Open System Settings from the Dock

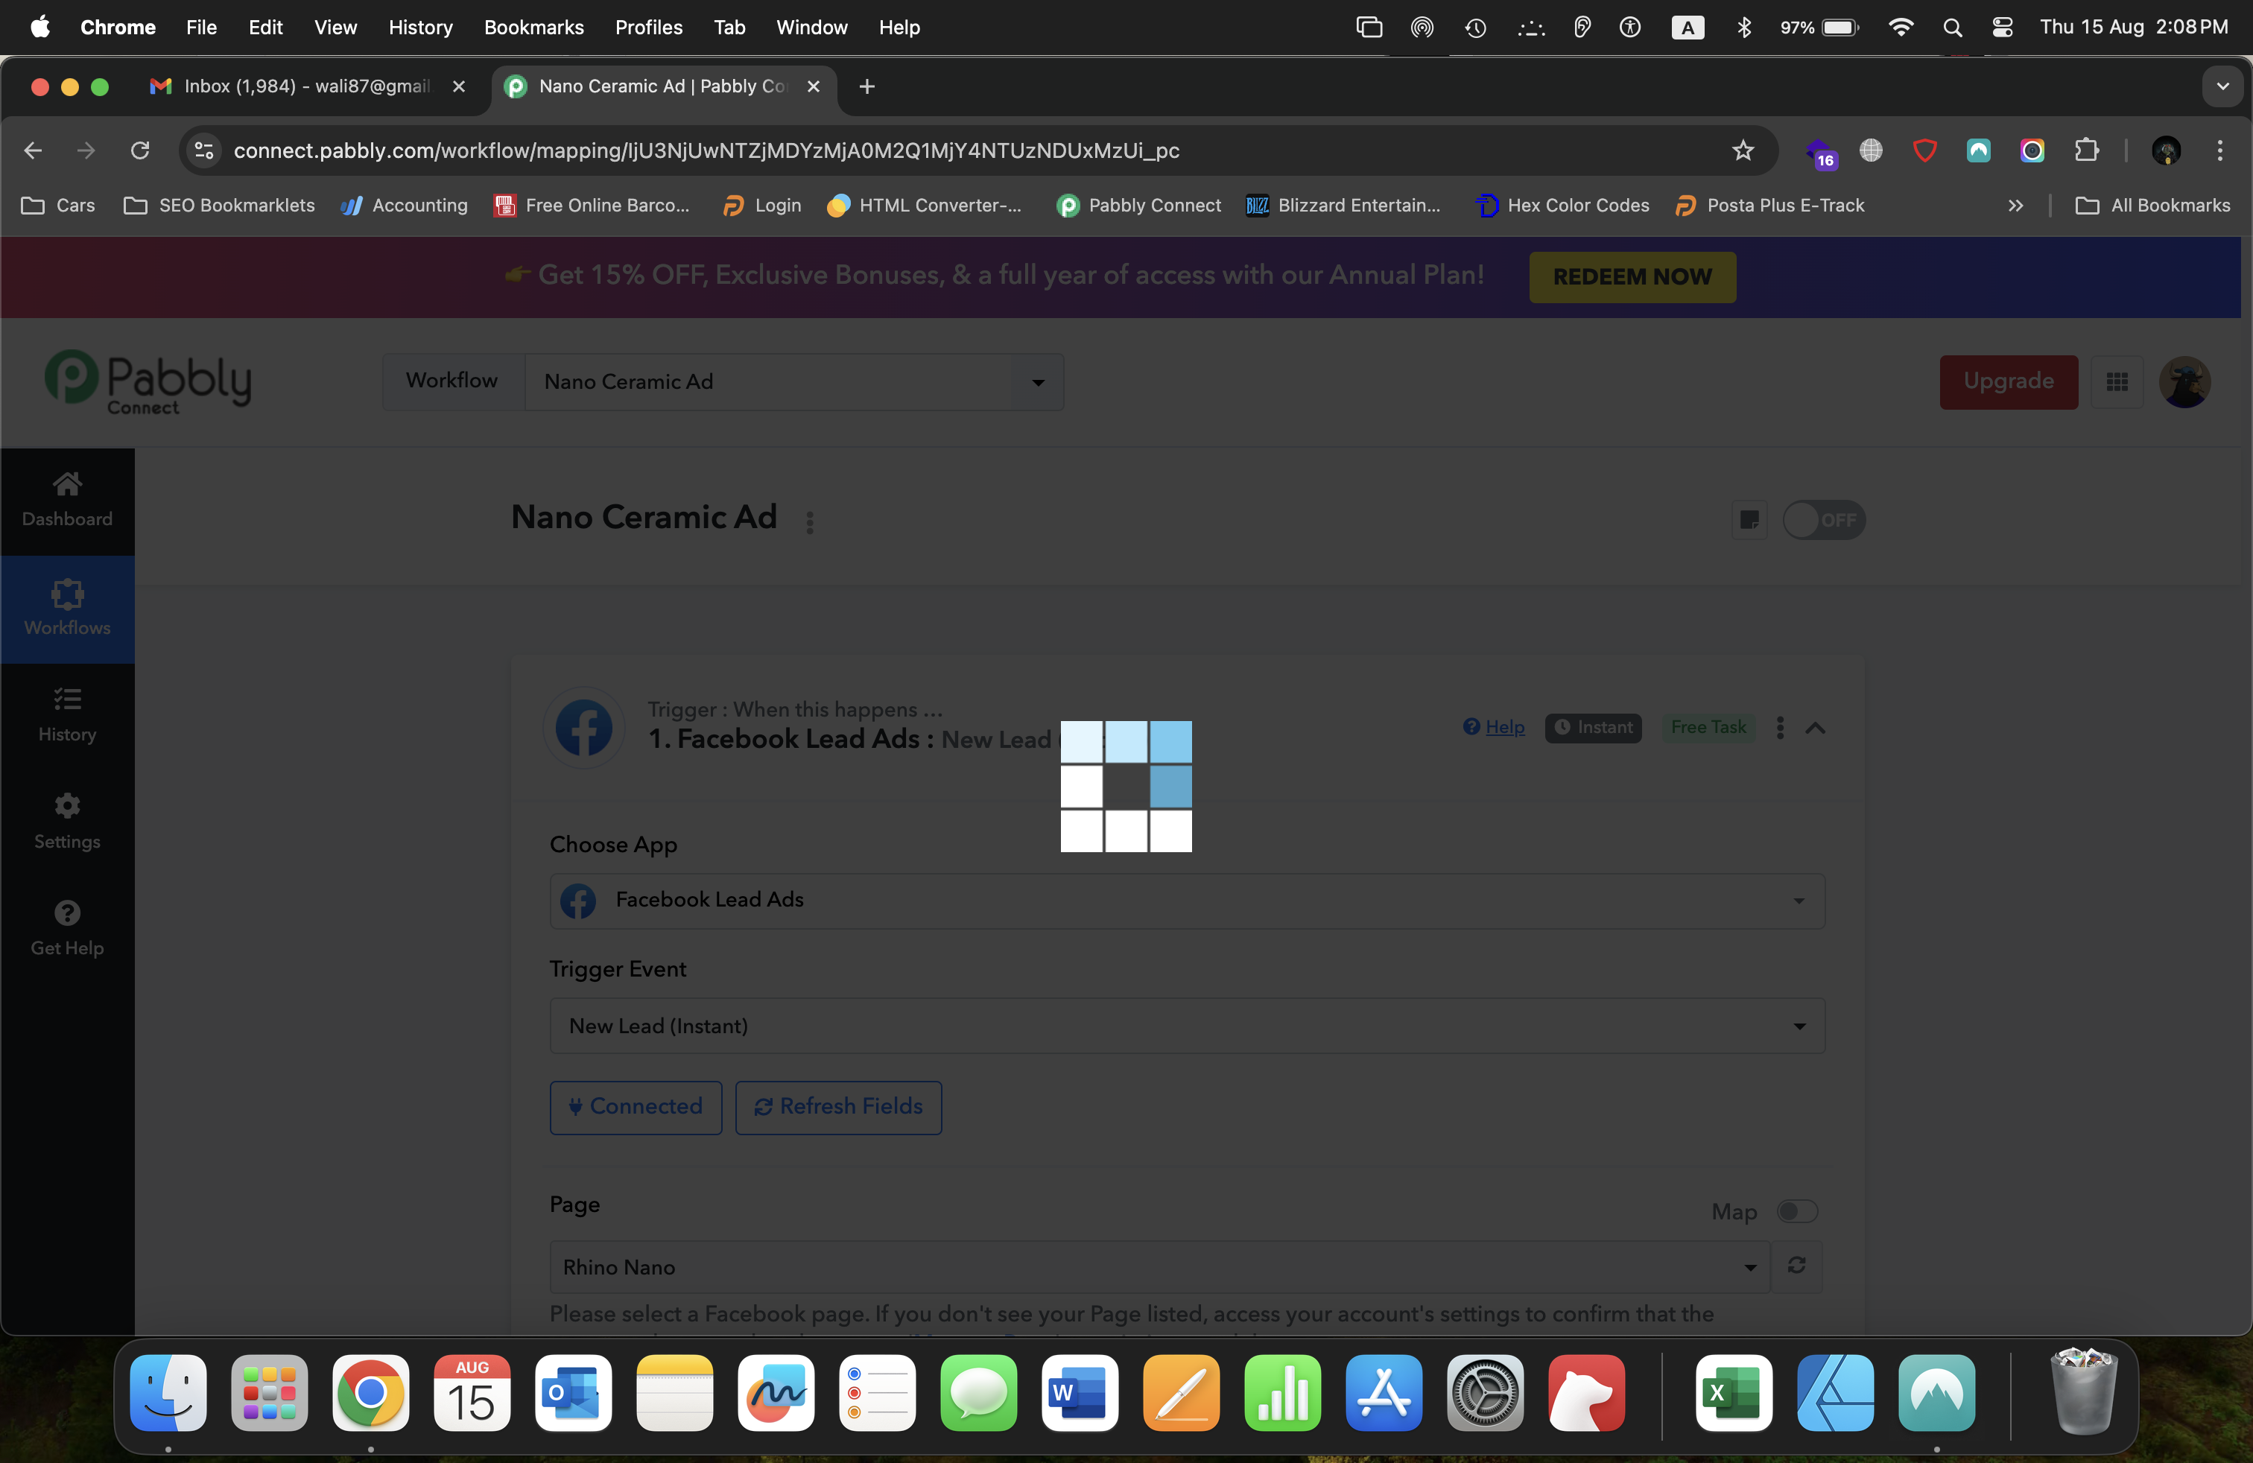1486,1393
